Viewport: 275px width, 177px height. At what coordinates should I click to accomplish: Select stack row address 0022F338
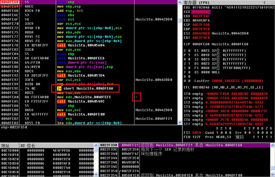(x=109, y=145)
